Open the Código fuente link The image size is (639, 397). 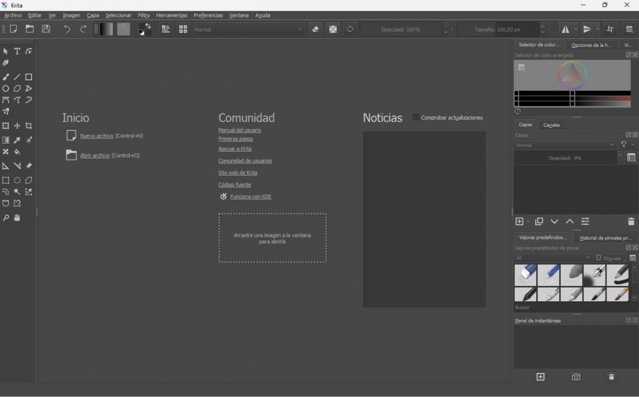tap(234, 184)
